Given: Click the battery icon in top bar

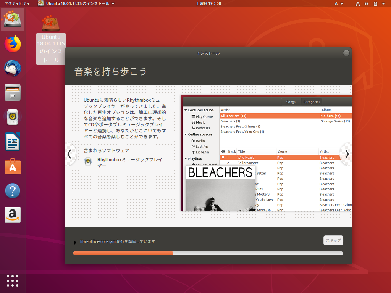Looking at the screenshot, I should click(375, 3).
